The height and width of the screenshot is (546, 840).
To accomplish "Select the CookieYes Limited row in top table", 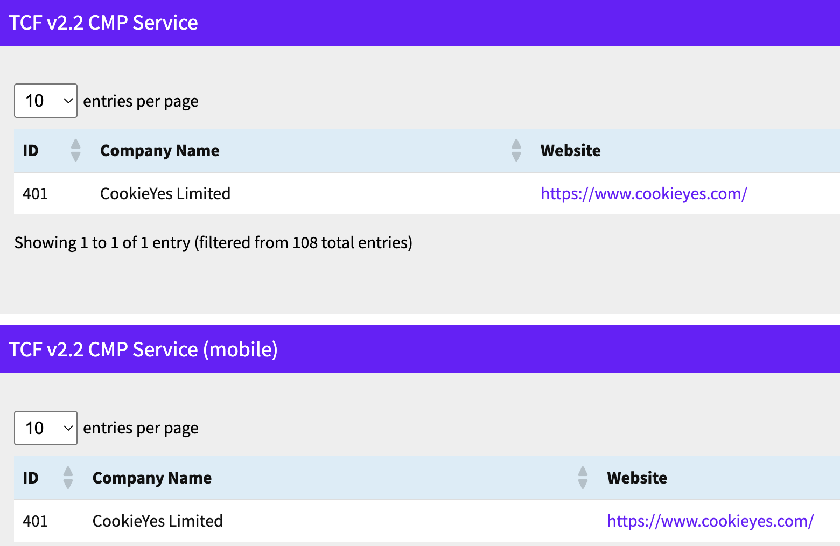I will pos(165,193).
